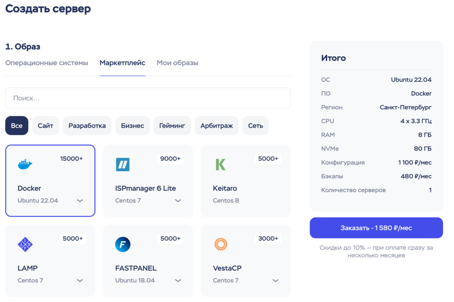The width and height of the screenshot is (454, 302).
Task: Click the orange VestaCP ring logo
Action: click(221, 244)
